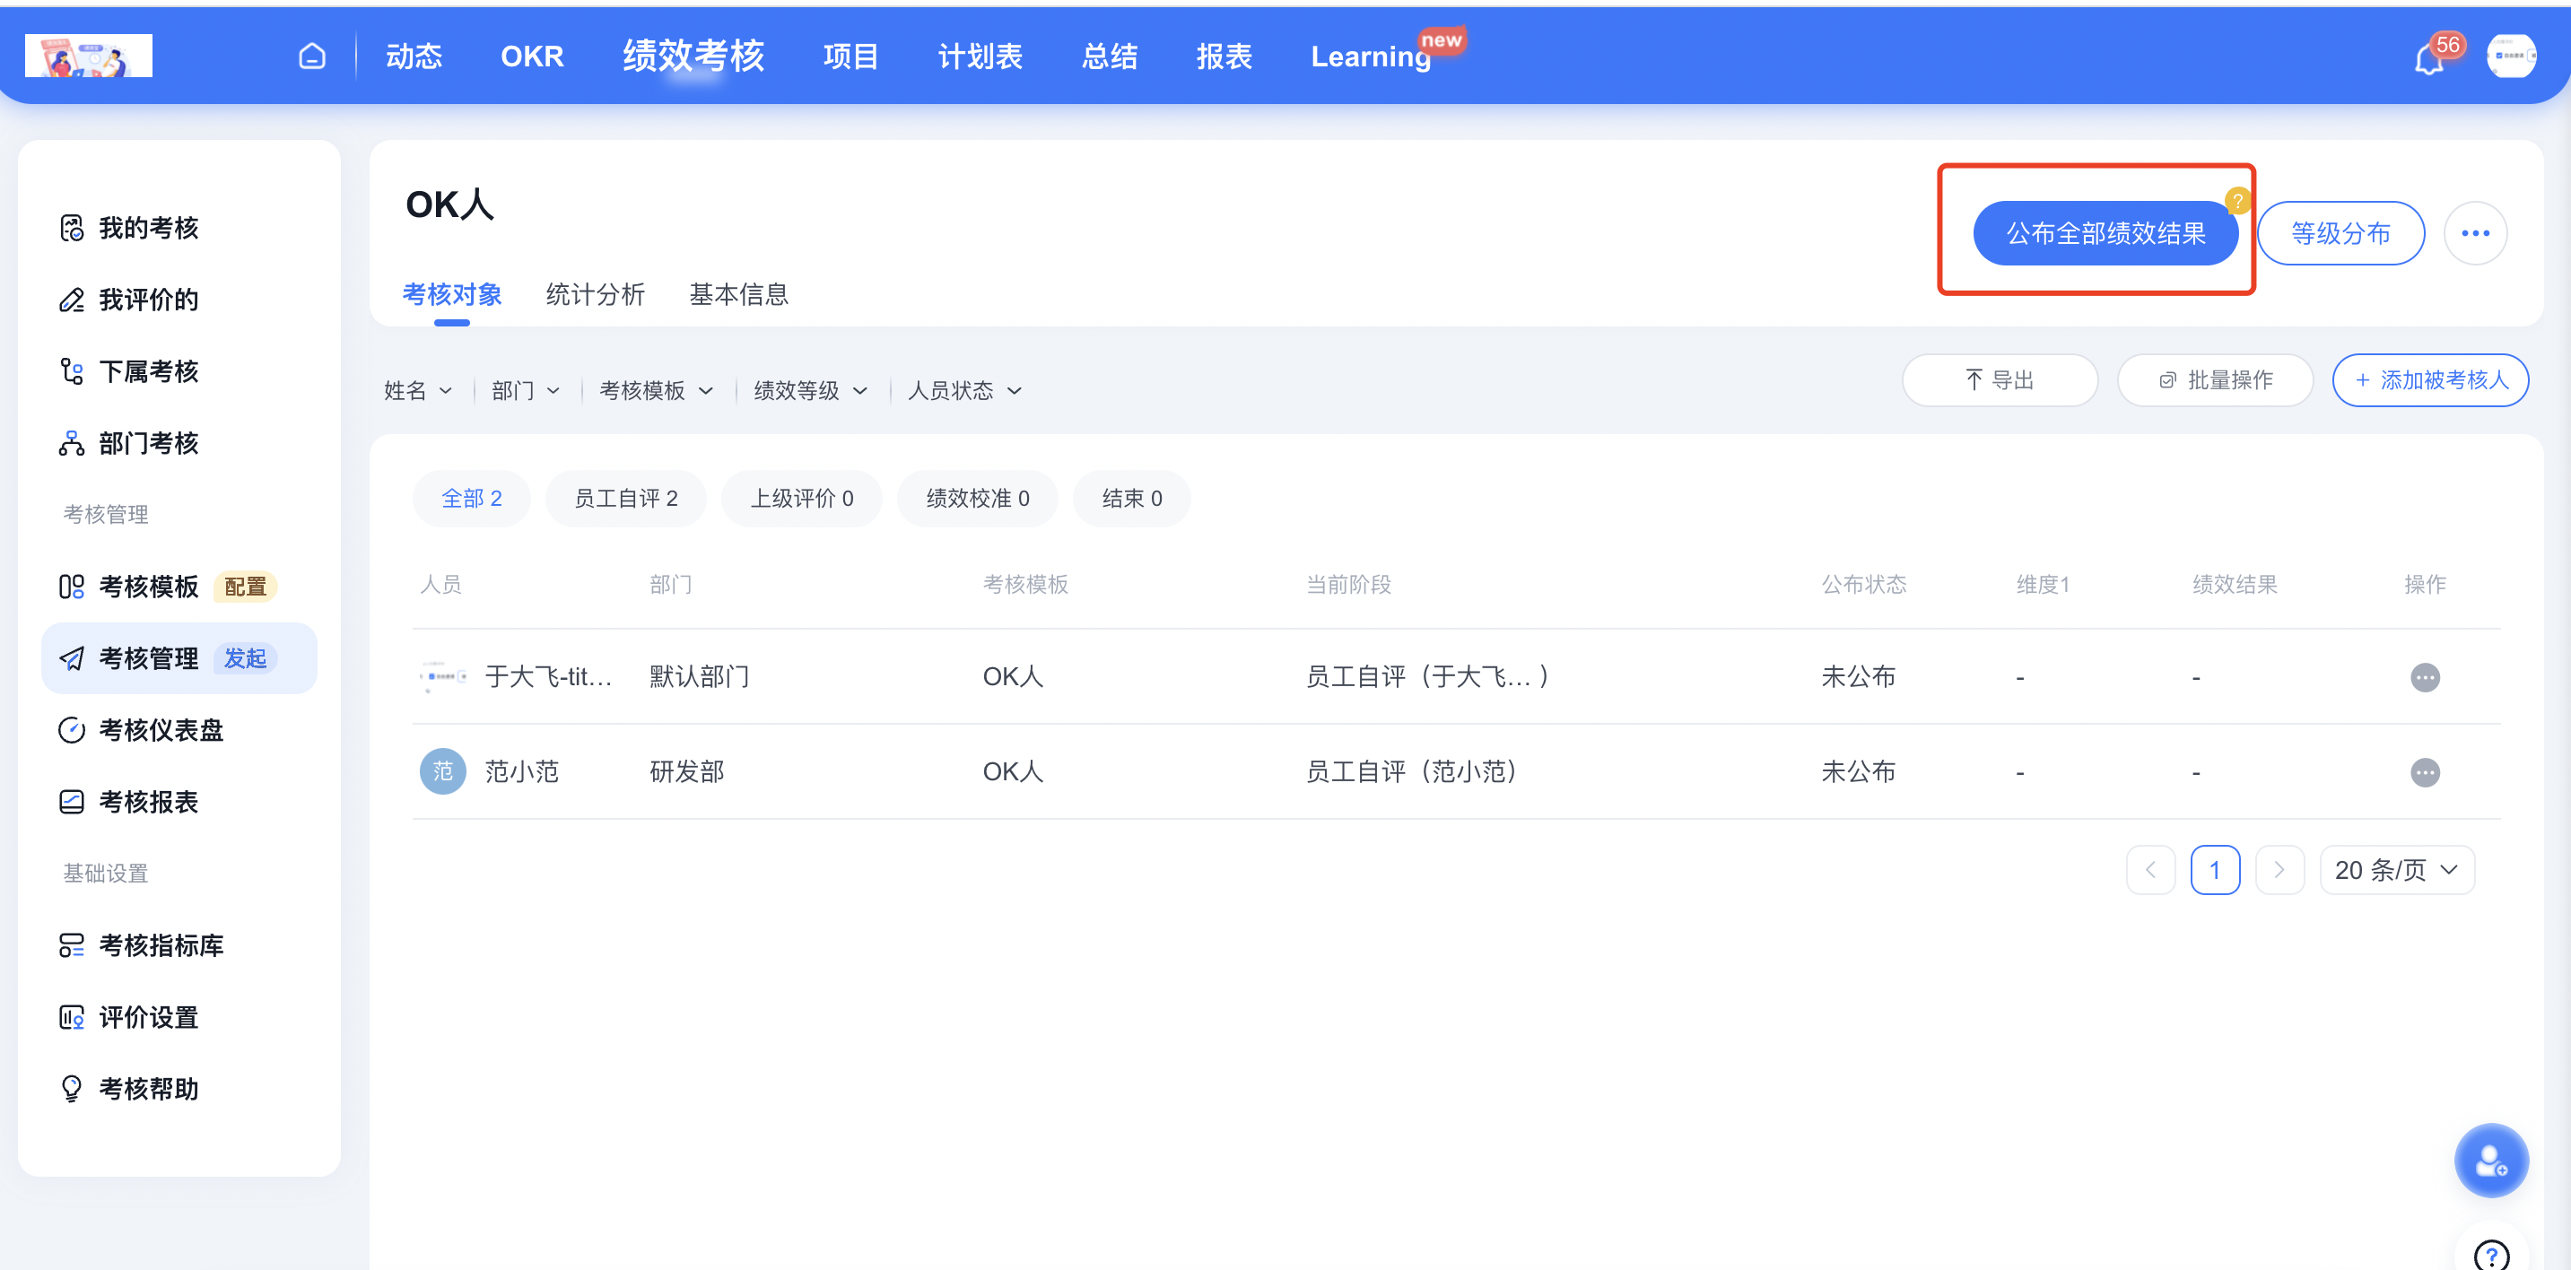Go to 我的考核 in sidebar

(179, 228)
